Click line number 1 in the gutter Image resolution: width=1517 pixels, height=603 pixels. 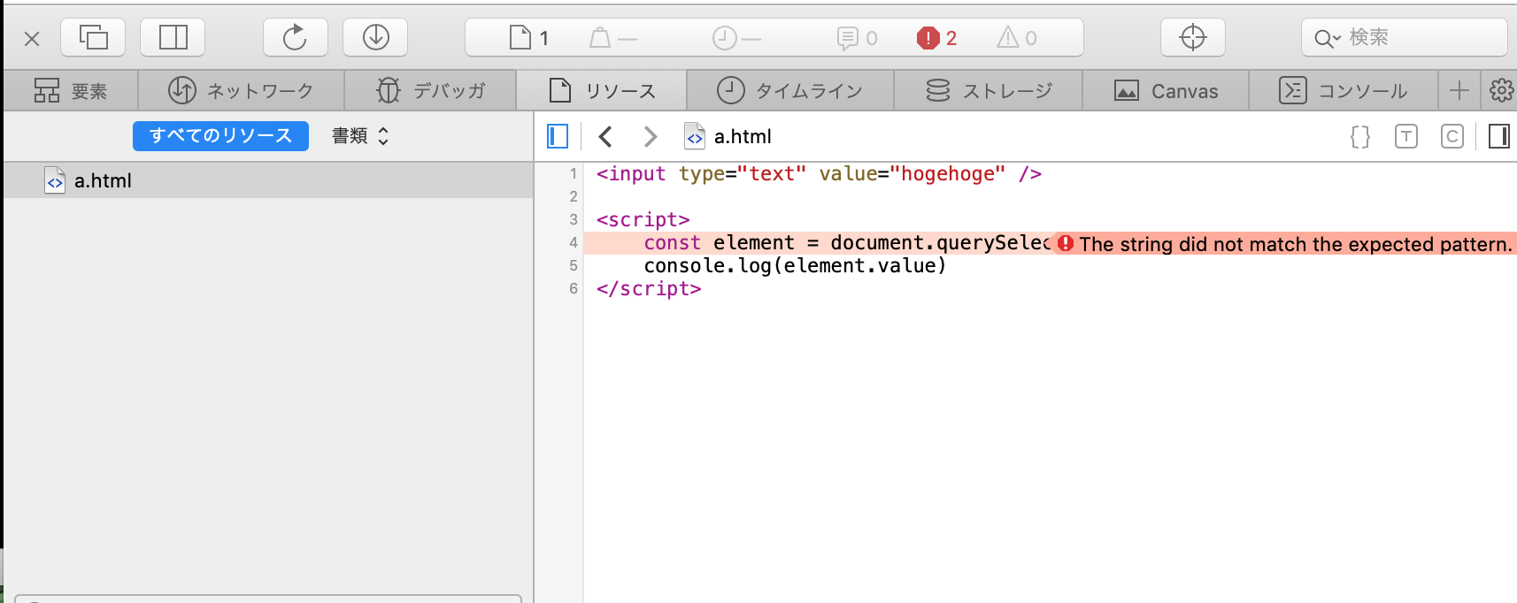574,173
